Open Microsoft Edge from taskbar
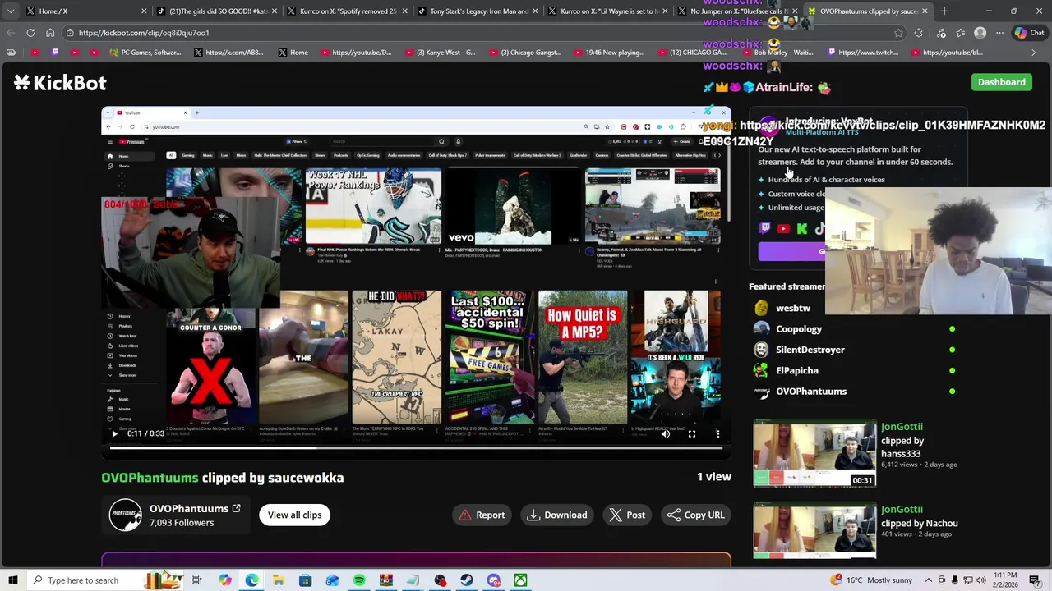Image resolution: width=1052 pixels, height=591 pixels. point(251,580)
